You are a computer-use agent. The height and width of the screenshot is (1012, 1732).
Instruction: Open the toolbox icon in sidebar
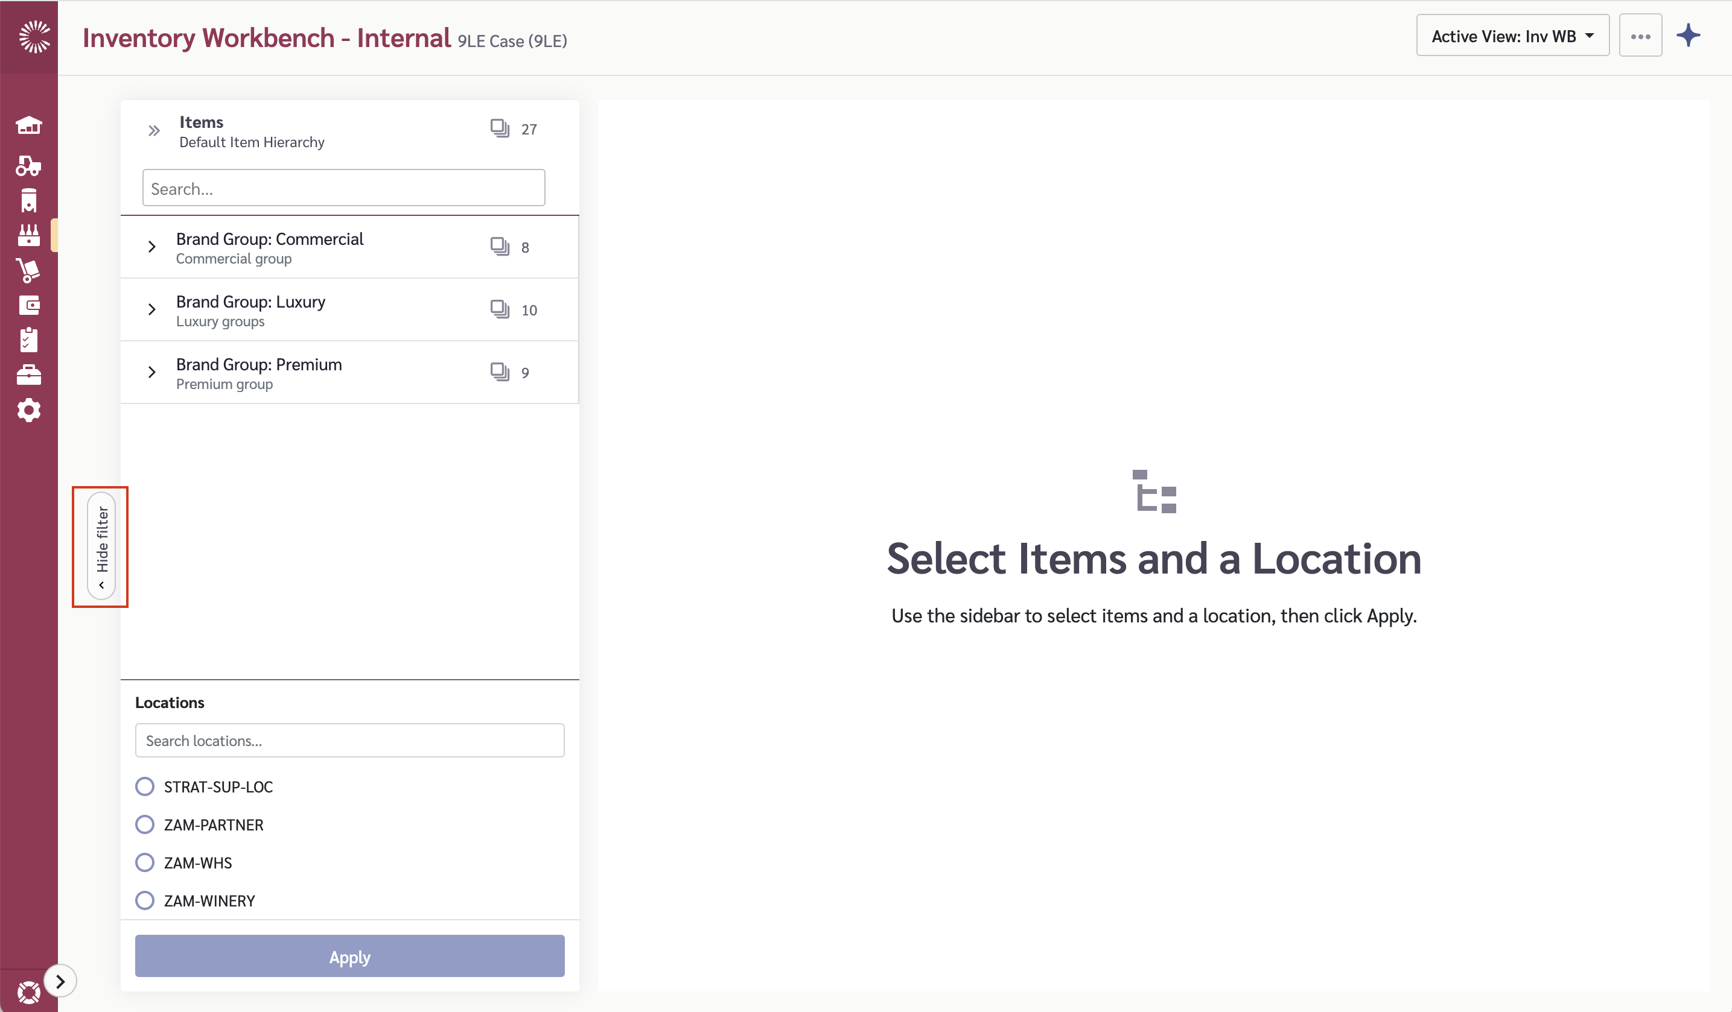(29, 375)
